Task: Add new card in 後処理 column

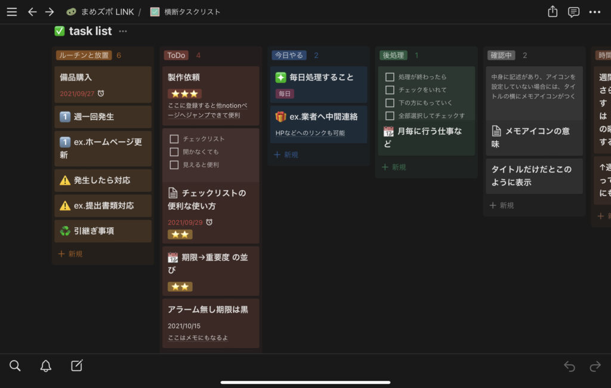Action: tap(394, 167)
